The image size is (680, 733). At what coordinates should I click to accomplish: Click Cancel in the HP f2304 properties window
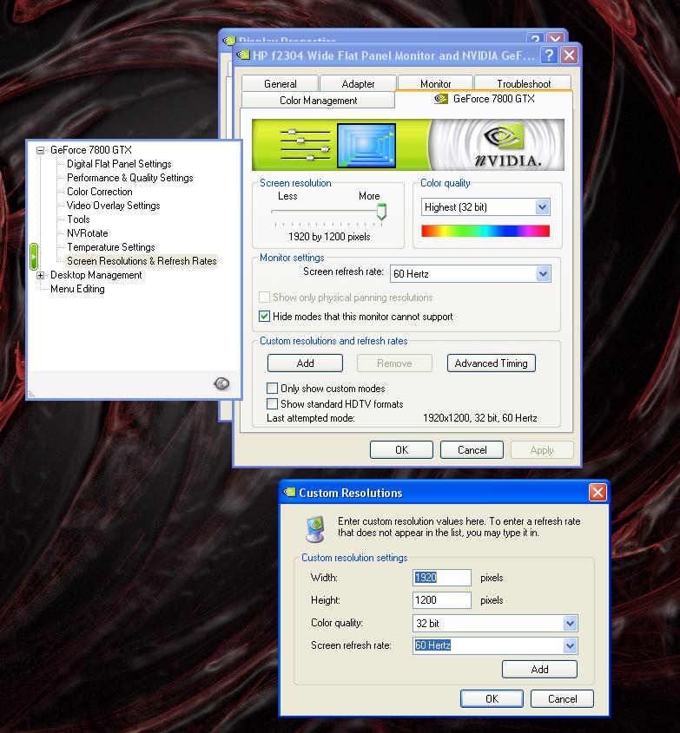pos(472,449)
